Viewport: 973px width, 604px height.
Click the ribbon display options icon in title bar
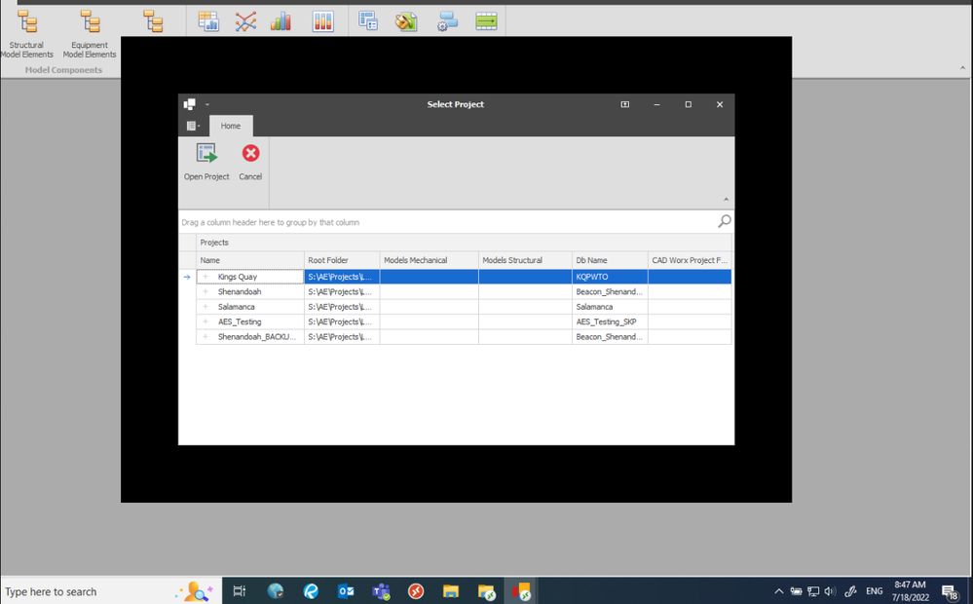coord(625,104)
